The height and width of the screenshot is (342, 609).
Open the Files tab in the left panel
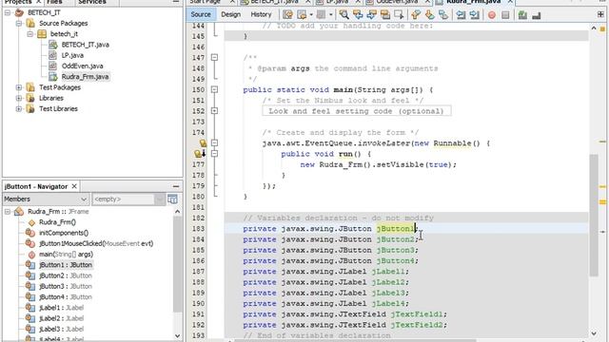coord(55,2)
